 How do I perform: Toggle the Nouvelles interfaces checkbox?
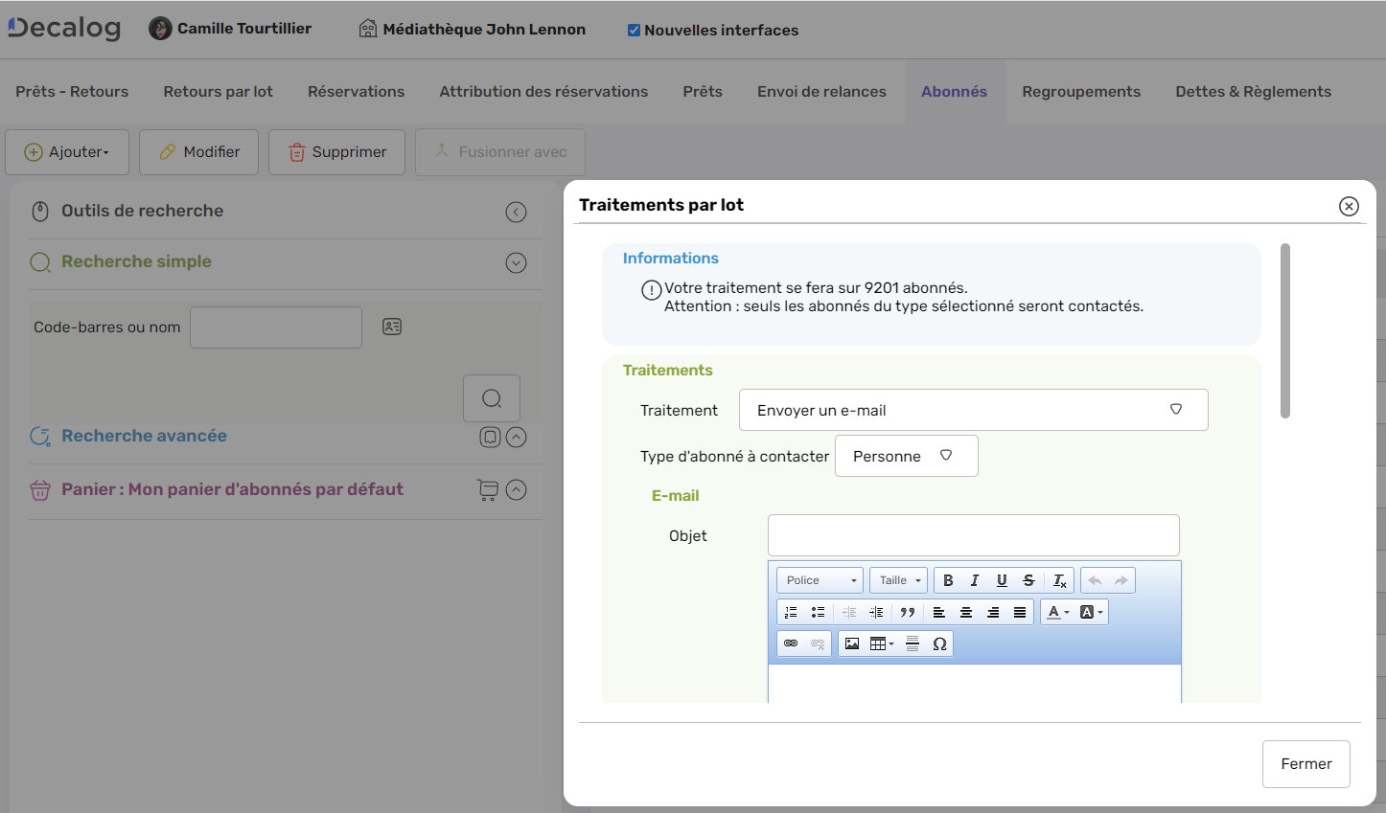pyautogui.click(x=633, y=30)
